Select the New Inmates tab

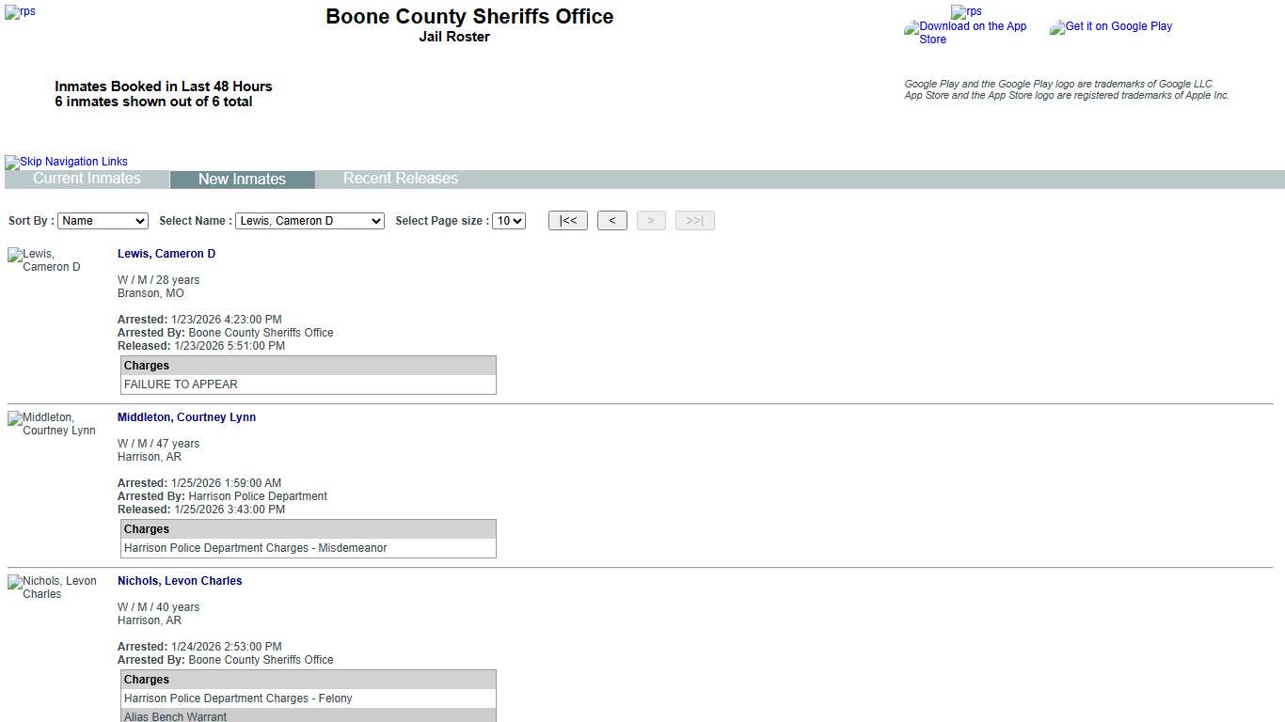pyautogui.click(x=242, y=180)
